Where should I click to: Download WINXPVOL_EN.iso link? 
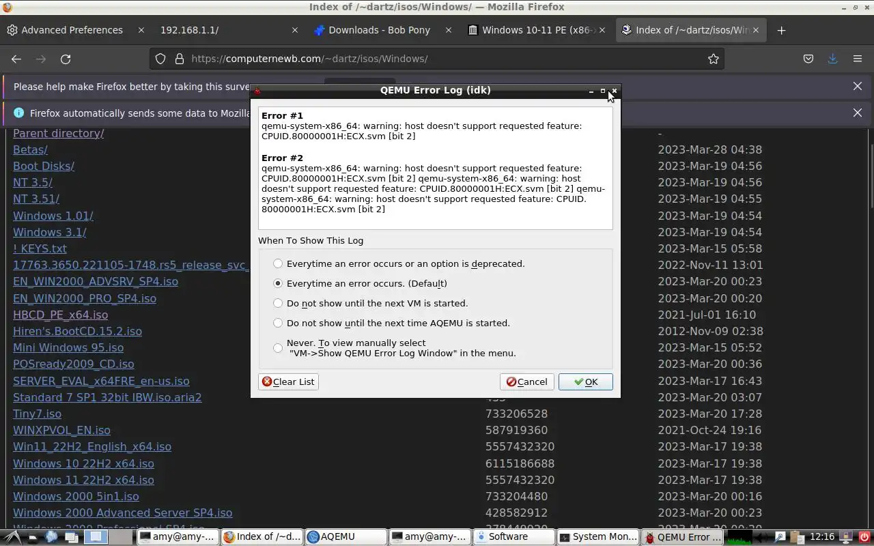61,430
